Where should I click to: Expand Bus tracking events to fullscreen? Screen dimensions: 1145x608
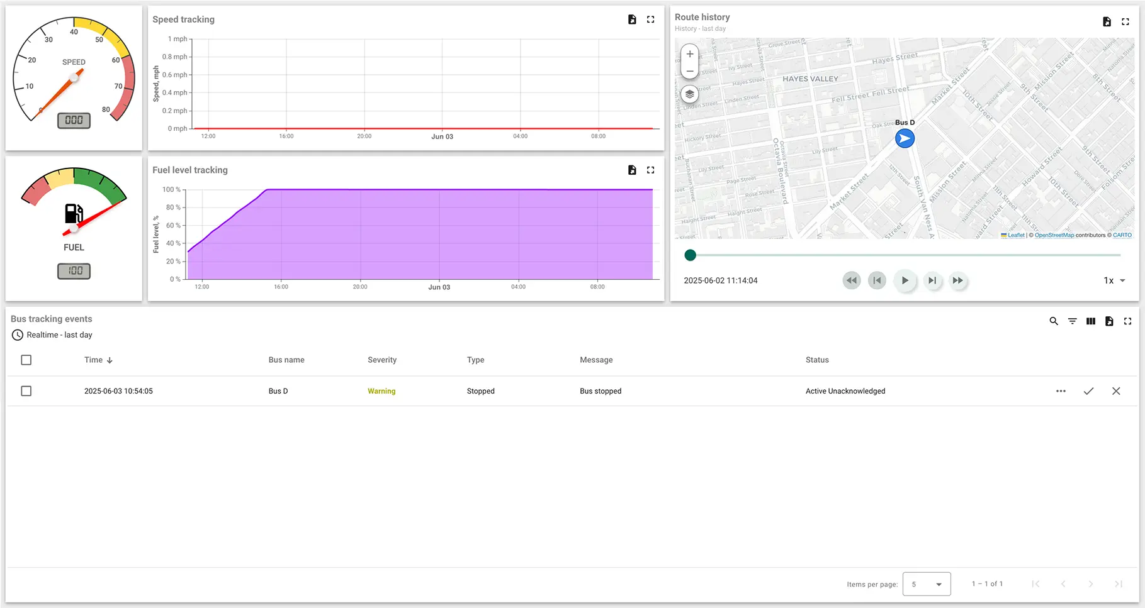click(1127, 321)
